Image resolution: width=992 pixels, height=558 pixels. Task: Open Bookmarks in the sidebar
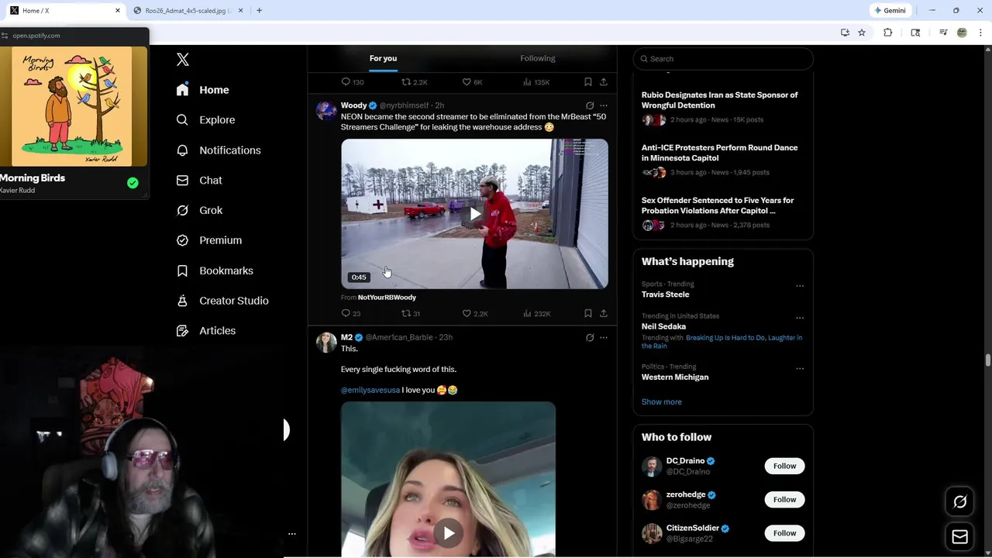coord(215,270)
